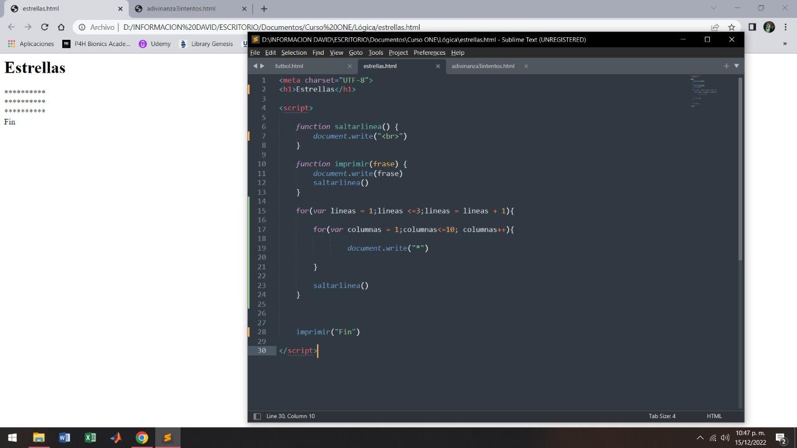Open the Goto menu
Screen dimensions: 797x448
[356, 52]
